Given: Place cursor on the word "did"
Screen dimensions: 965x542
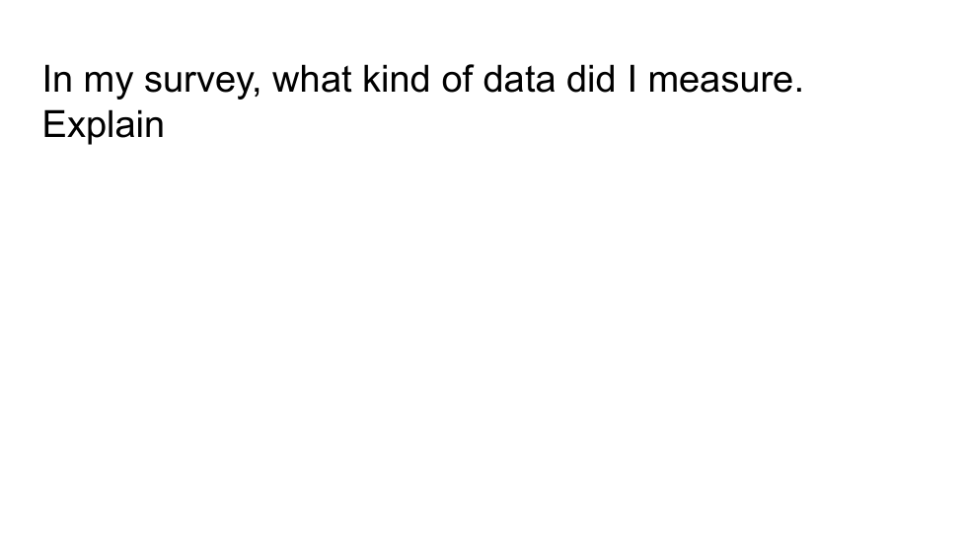Looking at the screenshot, I should [x=590, y=81].
